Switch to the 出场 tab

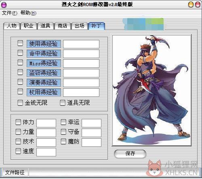tap(80, 26)
